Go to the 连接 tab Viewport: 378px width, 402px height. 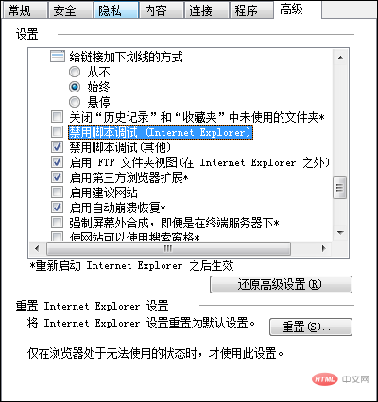pos(206,10)
